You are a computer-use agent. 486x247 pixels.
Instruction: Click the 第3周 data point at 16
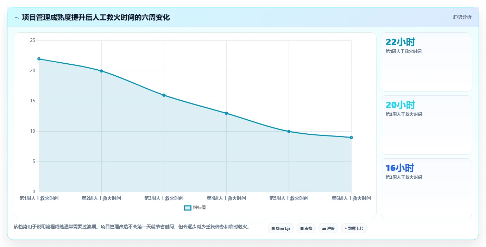pos(164,95)
